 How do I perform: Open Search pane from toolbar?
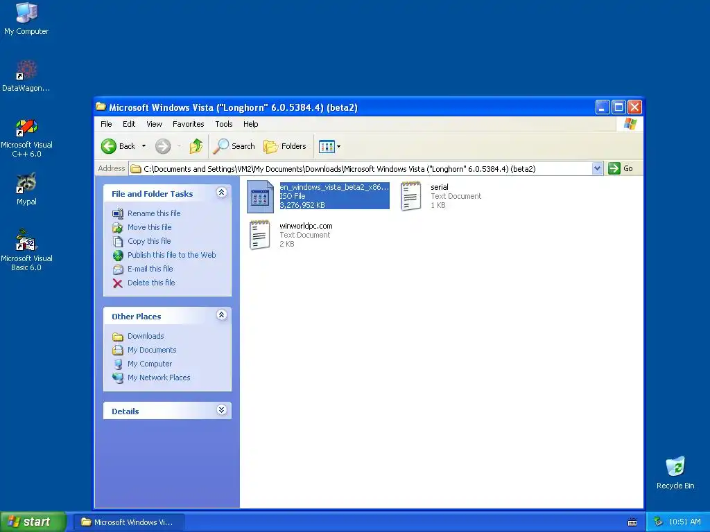coord(234,146)
